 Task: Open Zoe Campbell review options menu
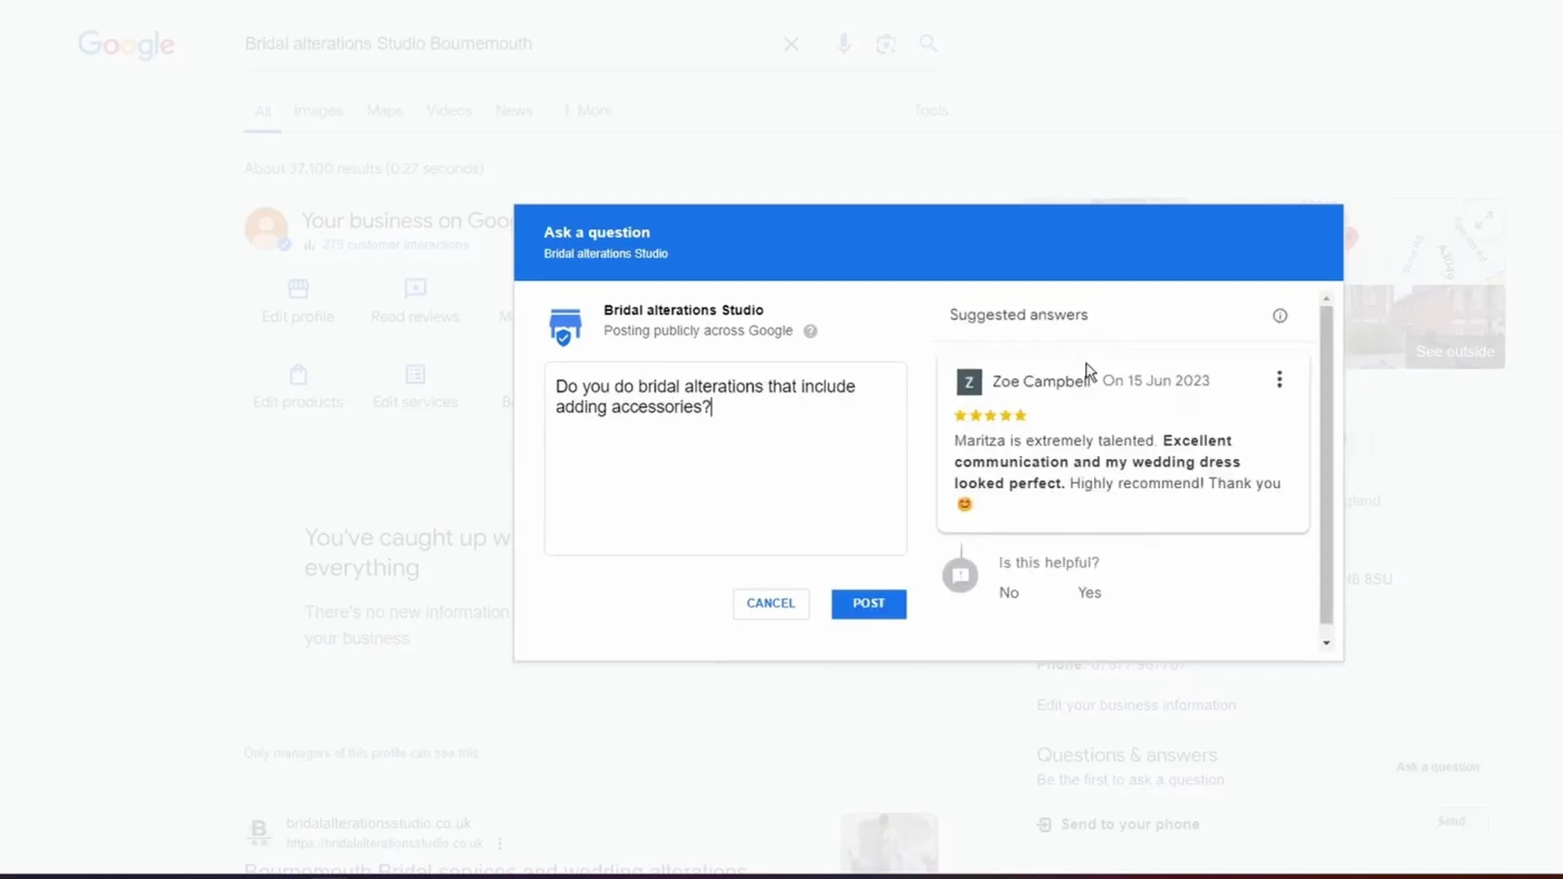(1279, 379)
